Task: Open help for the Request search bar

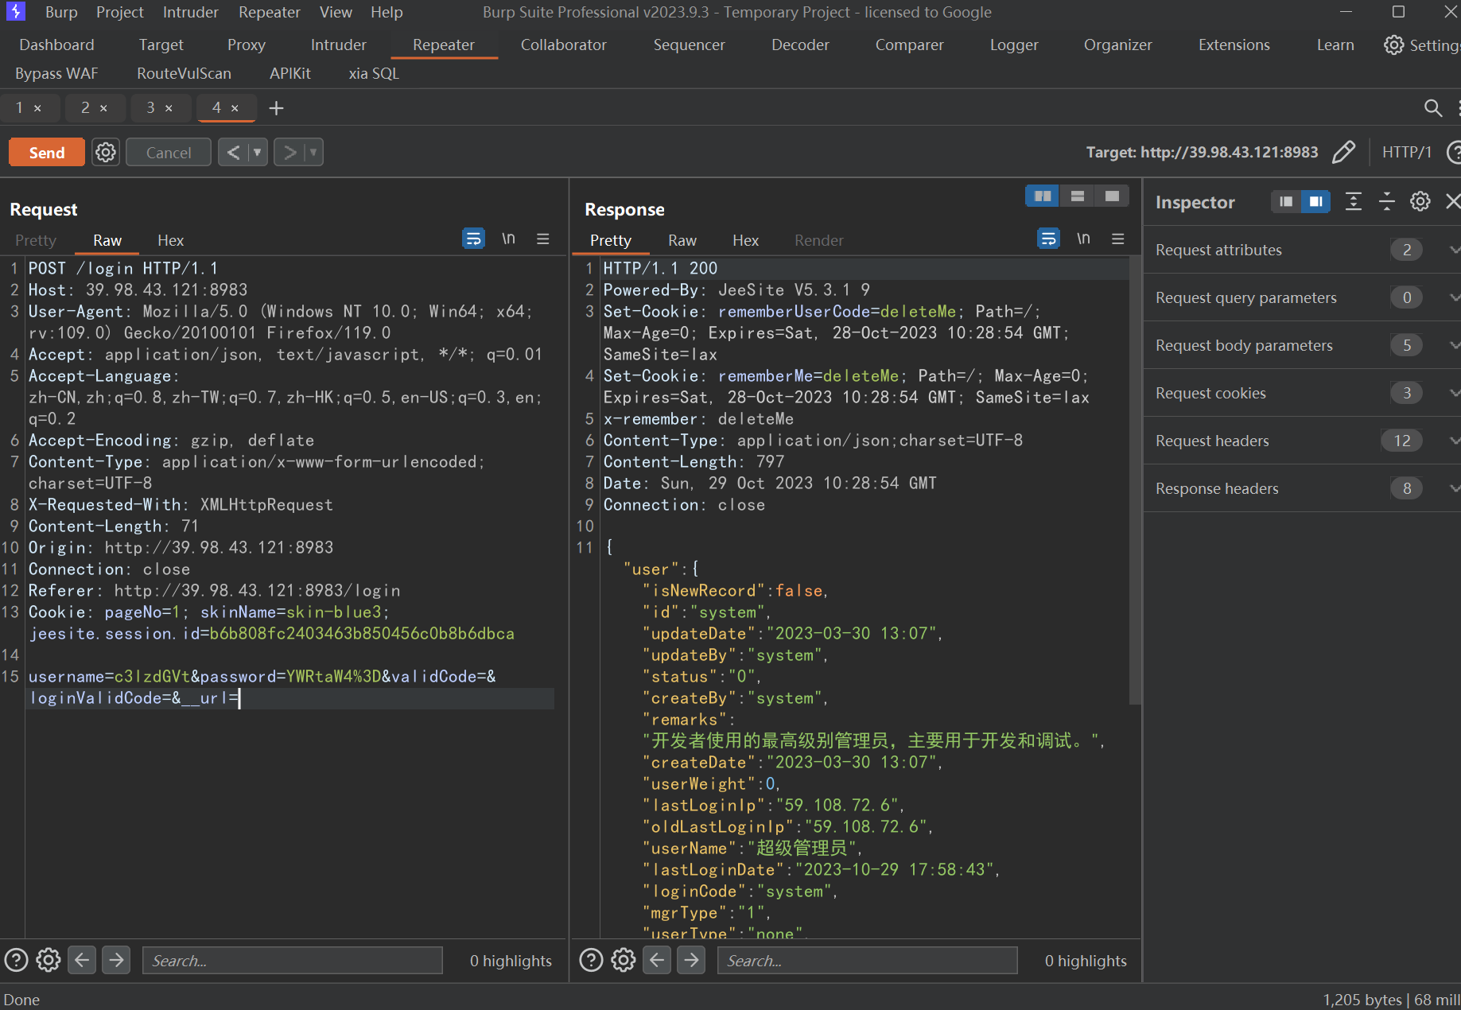Action: click(x=16, y=960)
